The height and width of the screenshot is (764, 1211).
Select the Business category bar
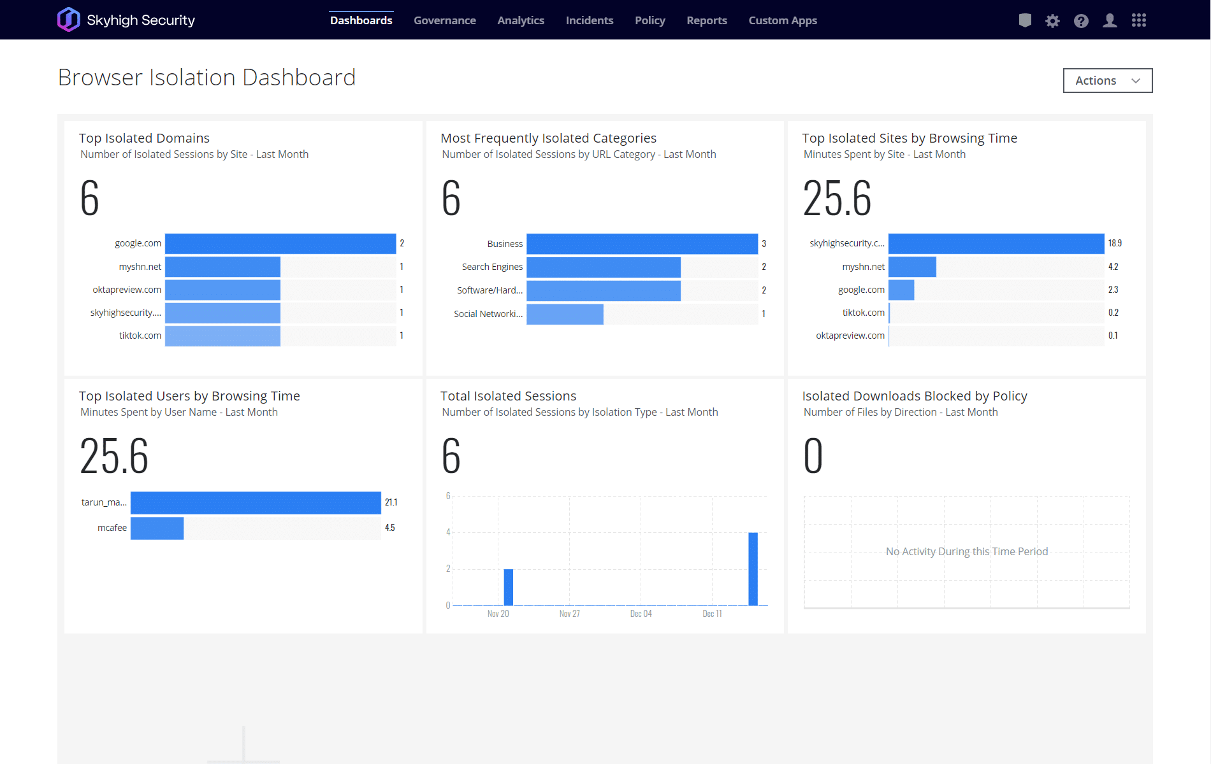click(x=641, y=244)
